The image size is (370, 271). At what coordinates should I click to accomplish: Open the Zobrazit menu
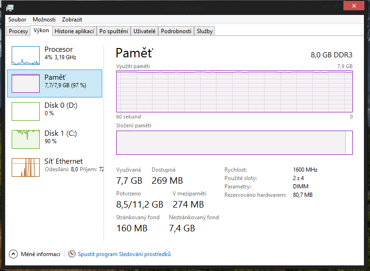pyautogui.click(x=72, y=20)
